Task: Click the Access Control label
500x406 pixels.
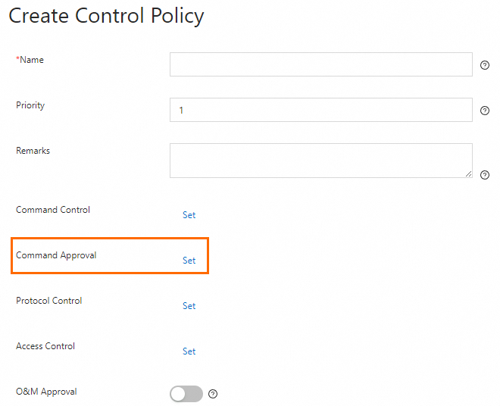Action: [45, 346]
